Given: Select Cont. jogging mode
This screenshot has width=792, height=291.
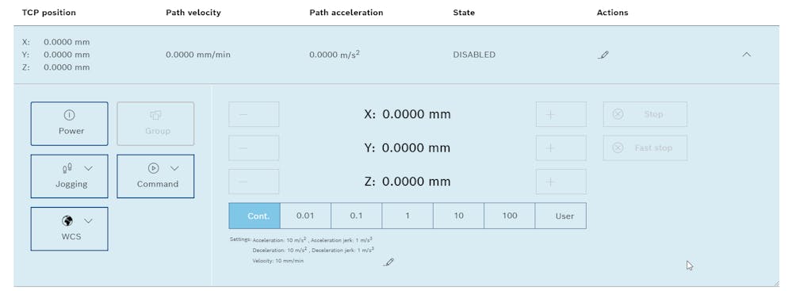Looking at the screenshot, I should [254, 216].
